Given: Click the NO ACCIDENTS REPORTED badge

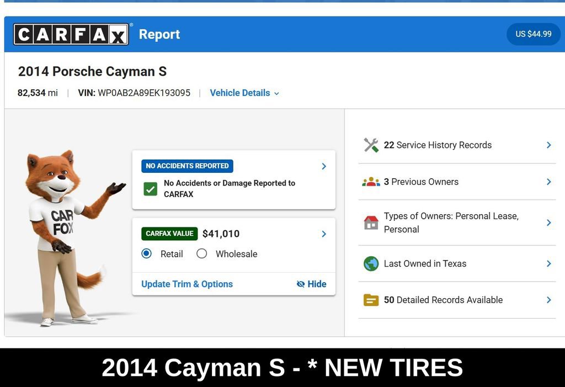Looking at the screenshot, I should point(187,166).
